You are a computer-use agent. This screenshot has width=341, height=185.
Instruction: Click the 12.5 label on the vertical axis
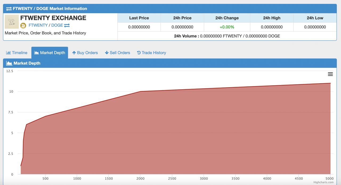coord(10,71)
